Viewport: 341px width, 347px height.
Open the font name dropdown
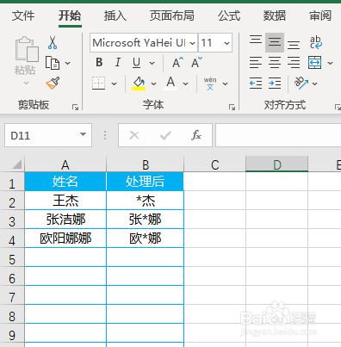point(193,43)
